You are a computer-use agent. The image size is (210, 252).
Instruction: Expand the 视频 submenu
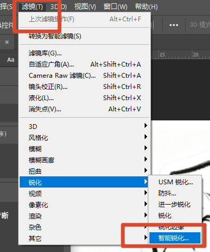[x=83, y=193]
